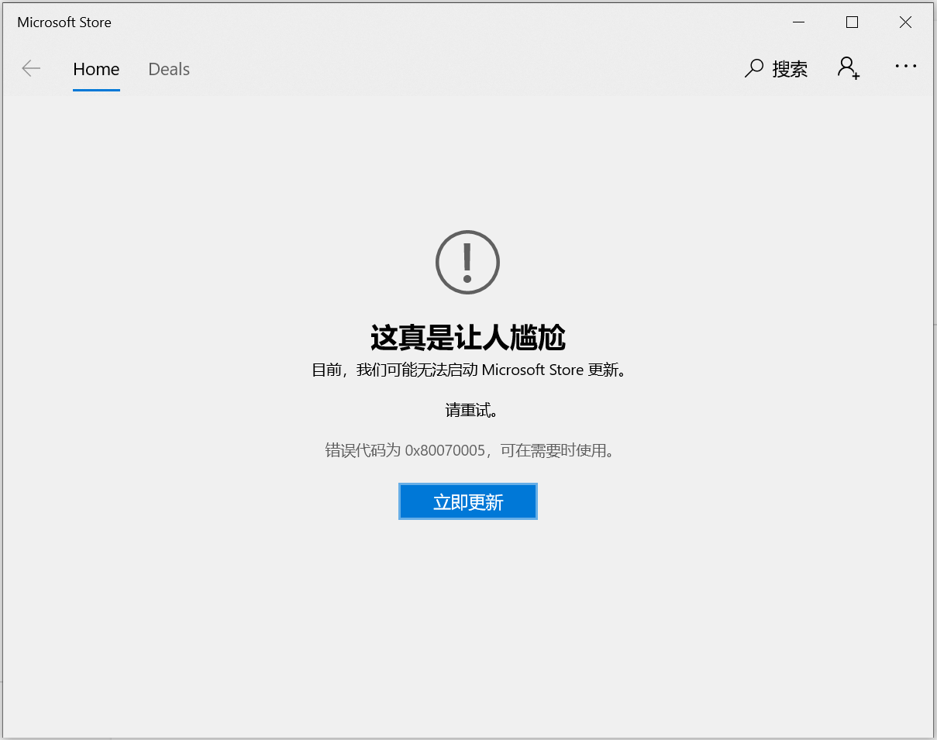Image resolution: width=937 pixels, height=740 pixels.
Task: Click the 这真是让人尴尬 heading
Action: click(467, 338)
